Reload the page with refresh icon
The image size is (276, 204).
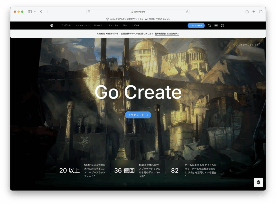tap(187, 12)
